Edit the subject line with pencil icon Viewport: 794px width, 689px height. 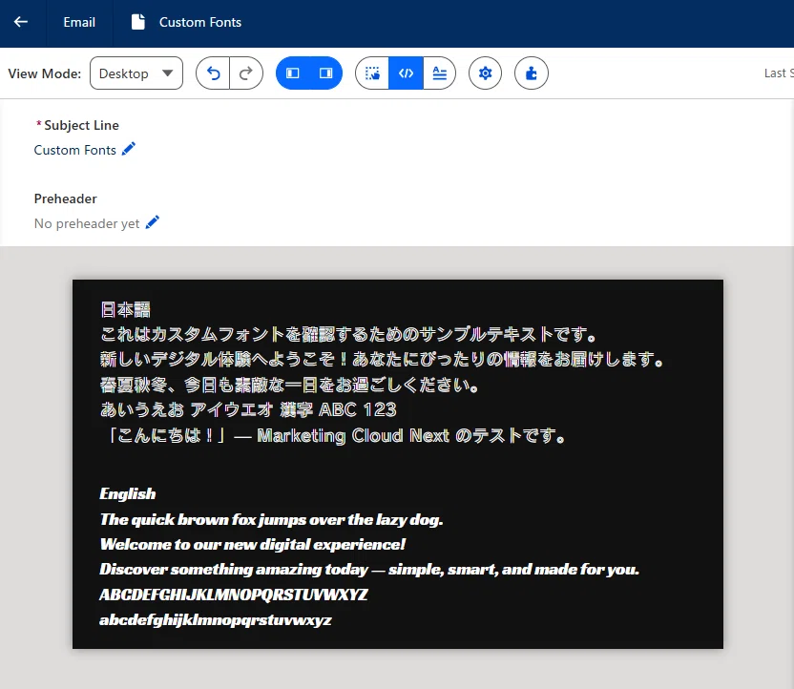pos(129,149)
